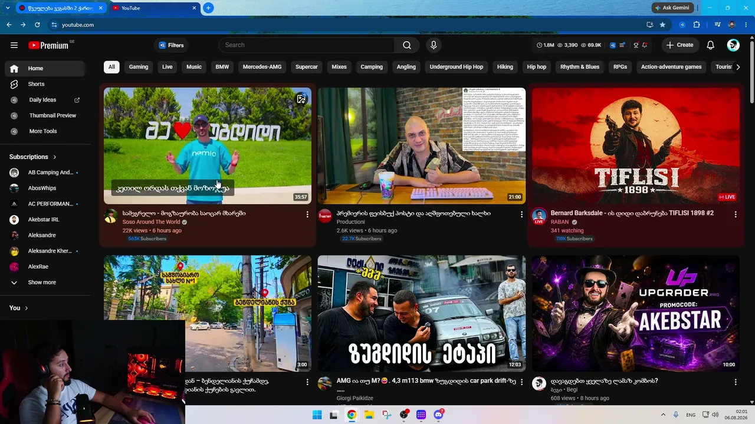This screenshot has width=755, height=424.
Task: Open options menu for Giorgi Paikidze video
Action: point(521,382)
